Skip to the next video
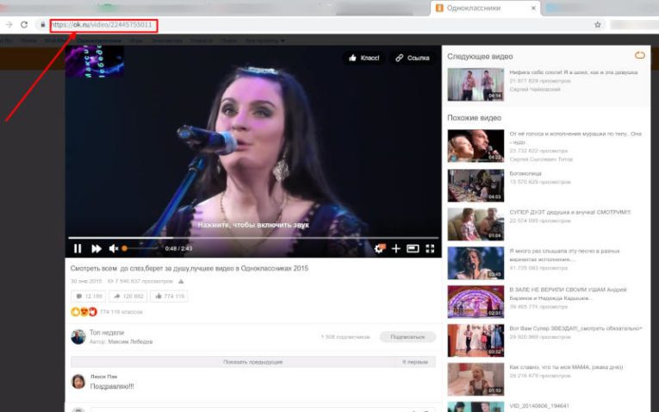 pos(96,248)
